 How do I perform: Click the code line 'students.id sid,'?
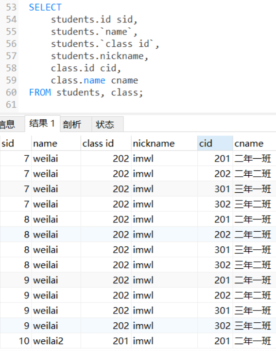pyautogui.click(x=94, y=19)
